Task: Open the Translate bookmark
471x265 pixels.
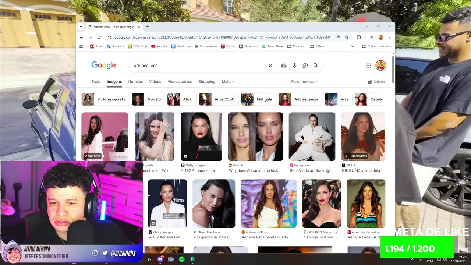Action: pyautogui.click(x=116, y=46)
